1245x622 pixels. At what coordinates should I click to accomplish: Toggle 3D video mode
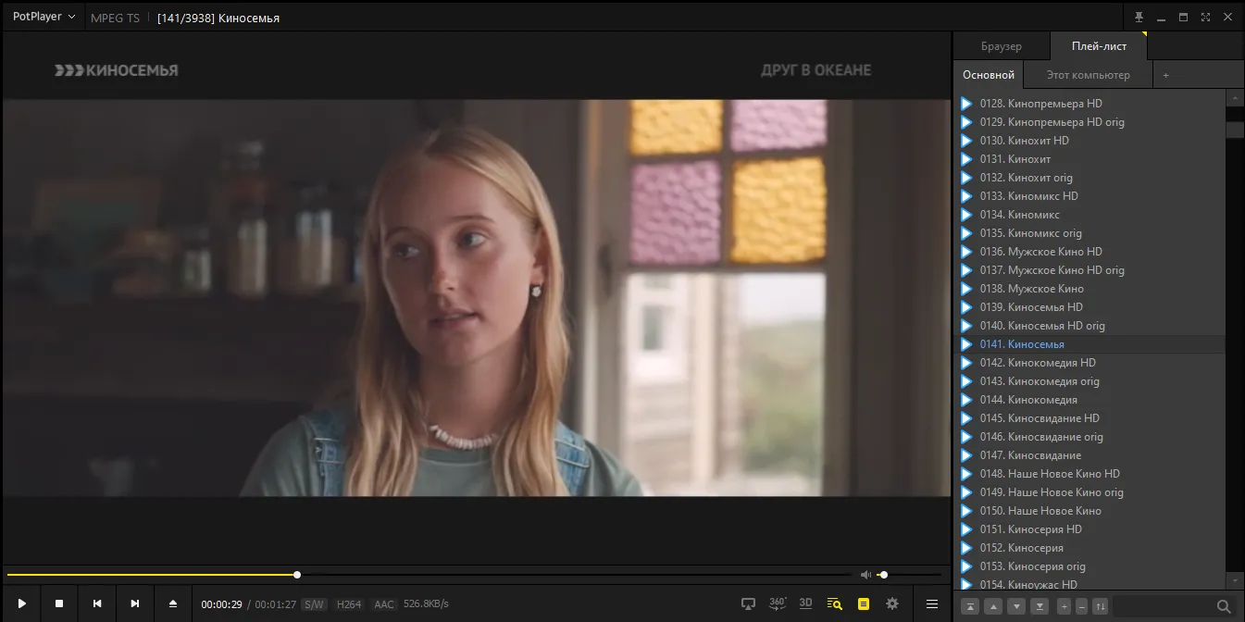(805, 603)
